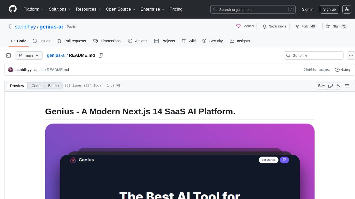Open the genius-ai repository link
355x199 pixels.
point(51,27)
